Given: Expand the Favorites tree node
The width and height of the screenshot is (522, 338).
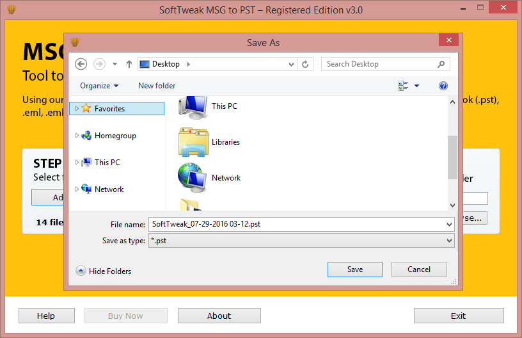Looking at the screenshot, I should point(77,109).
